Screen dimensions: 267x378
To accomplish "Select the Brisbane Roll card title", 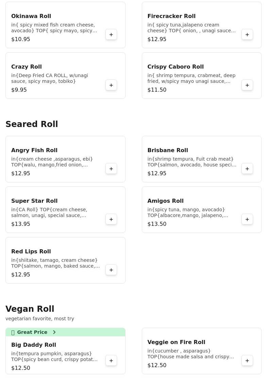I will tap(168, 150).
